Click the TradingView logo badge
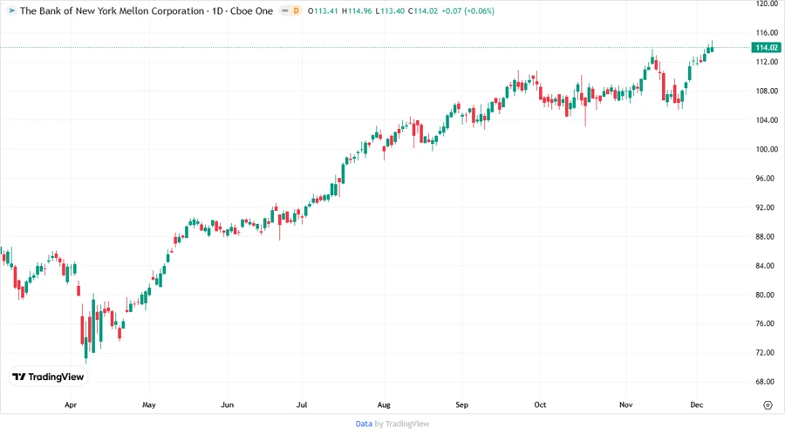The height and width of the screenshot is (434, 785). click(49, 377)
